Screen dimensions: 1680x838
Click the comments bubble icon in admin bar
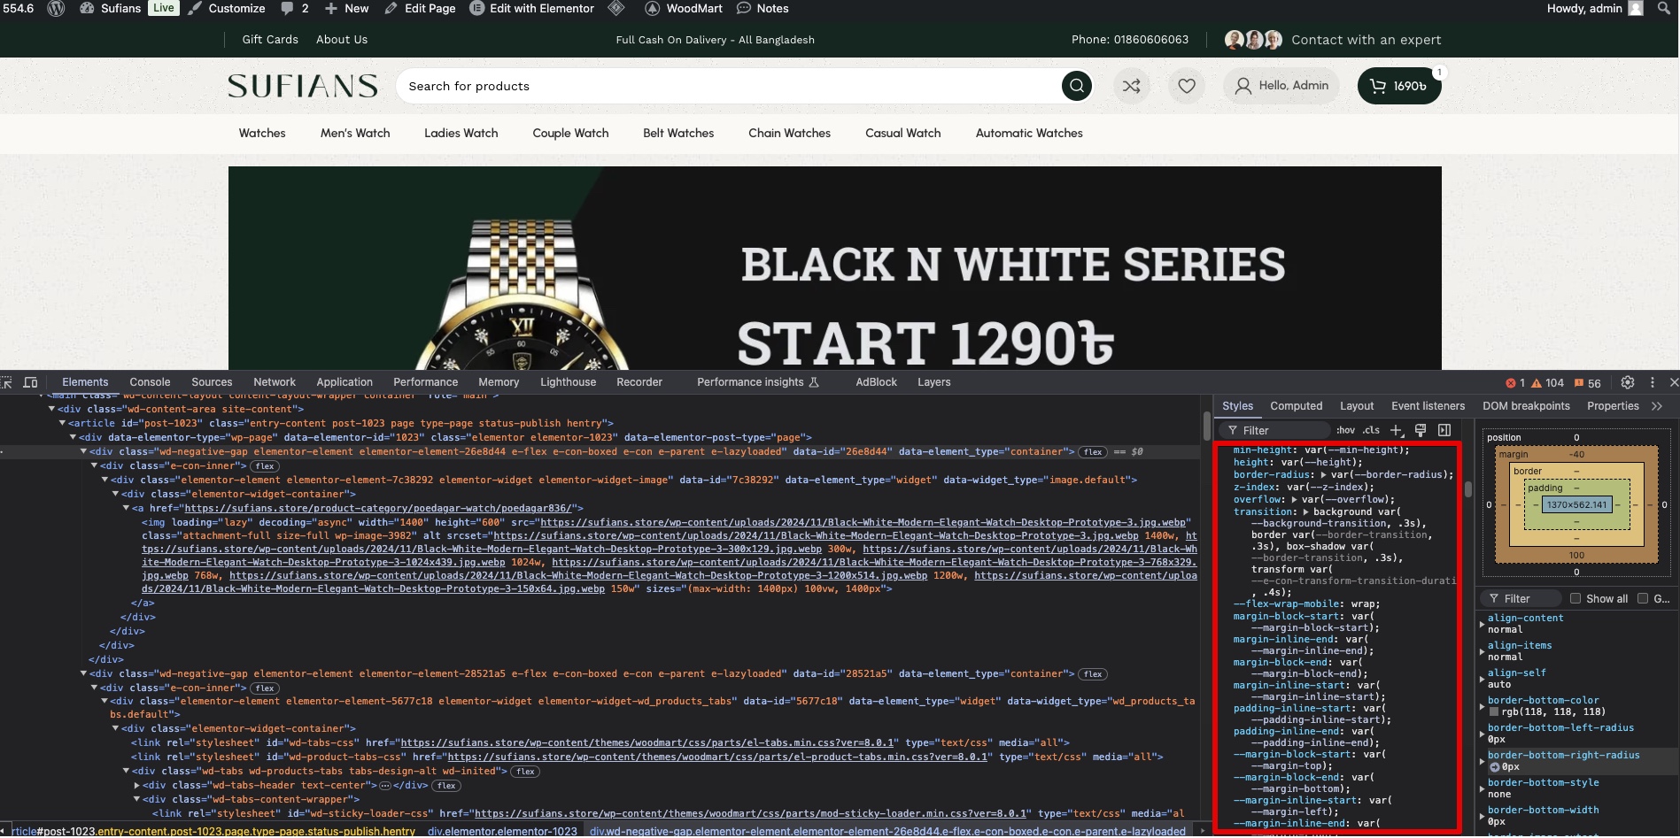[287, 8]
